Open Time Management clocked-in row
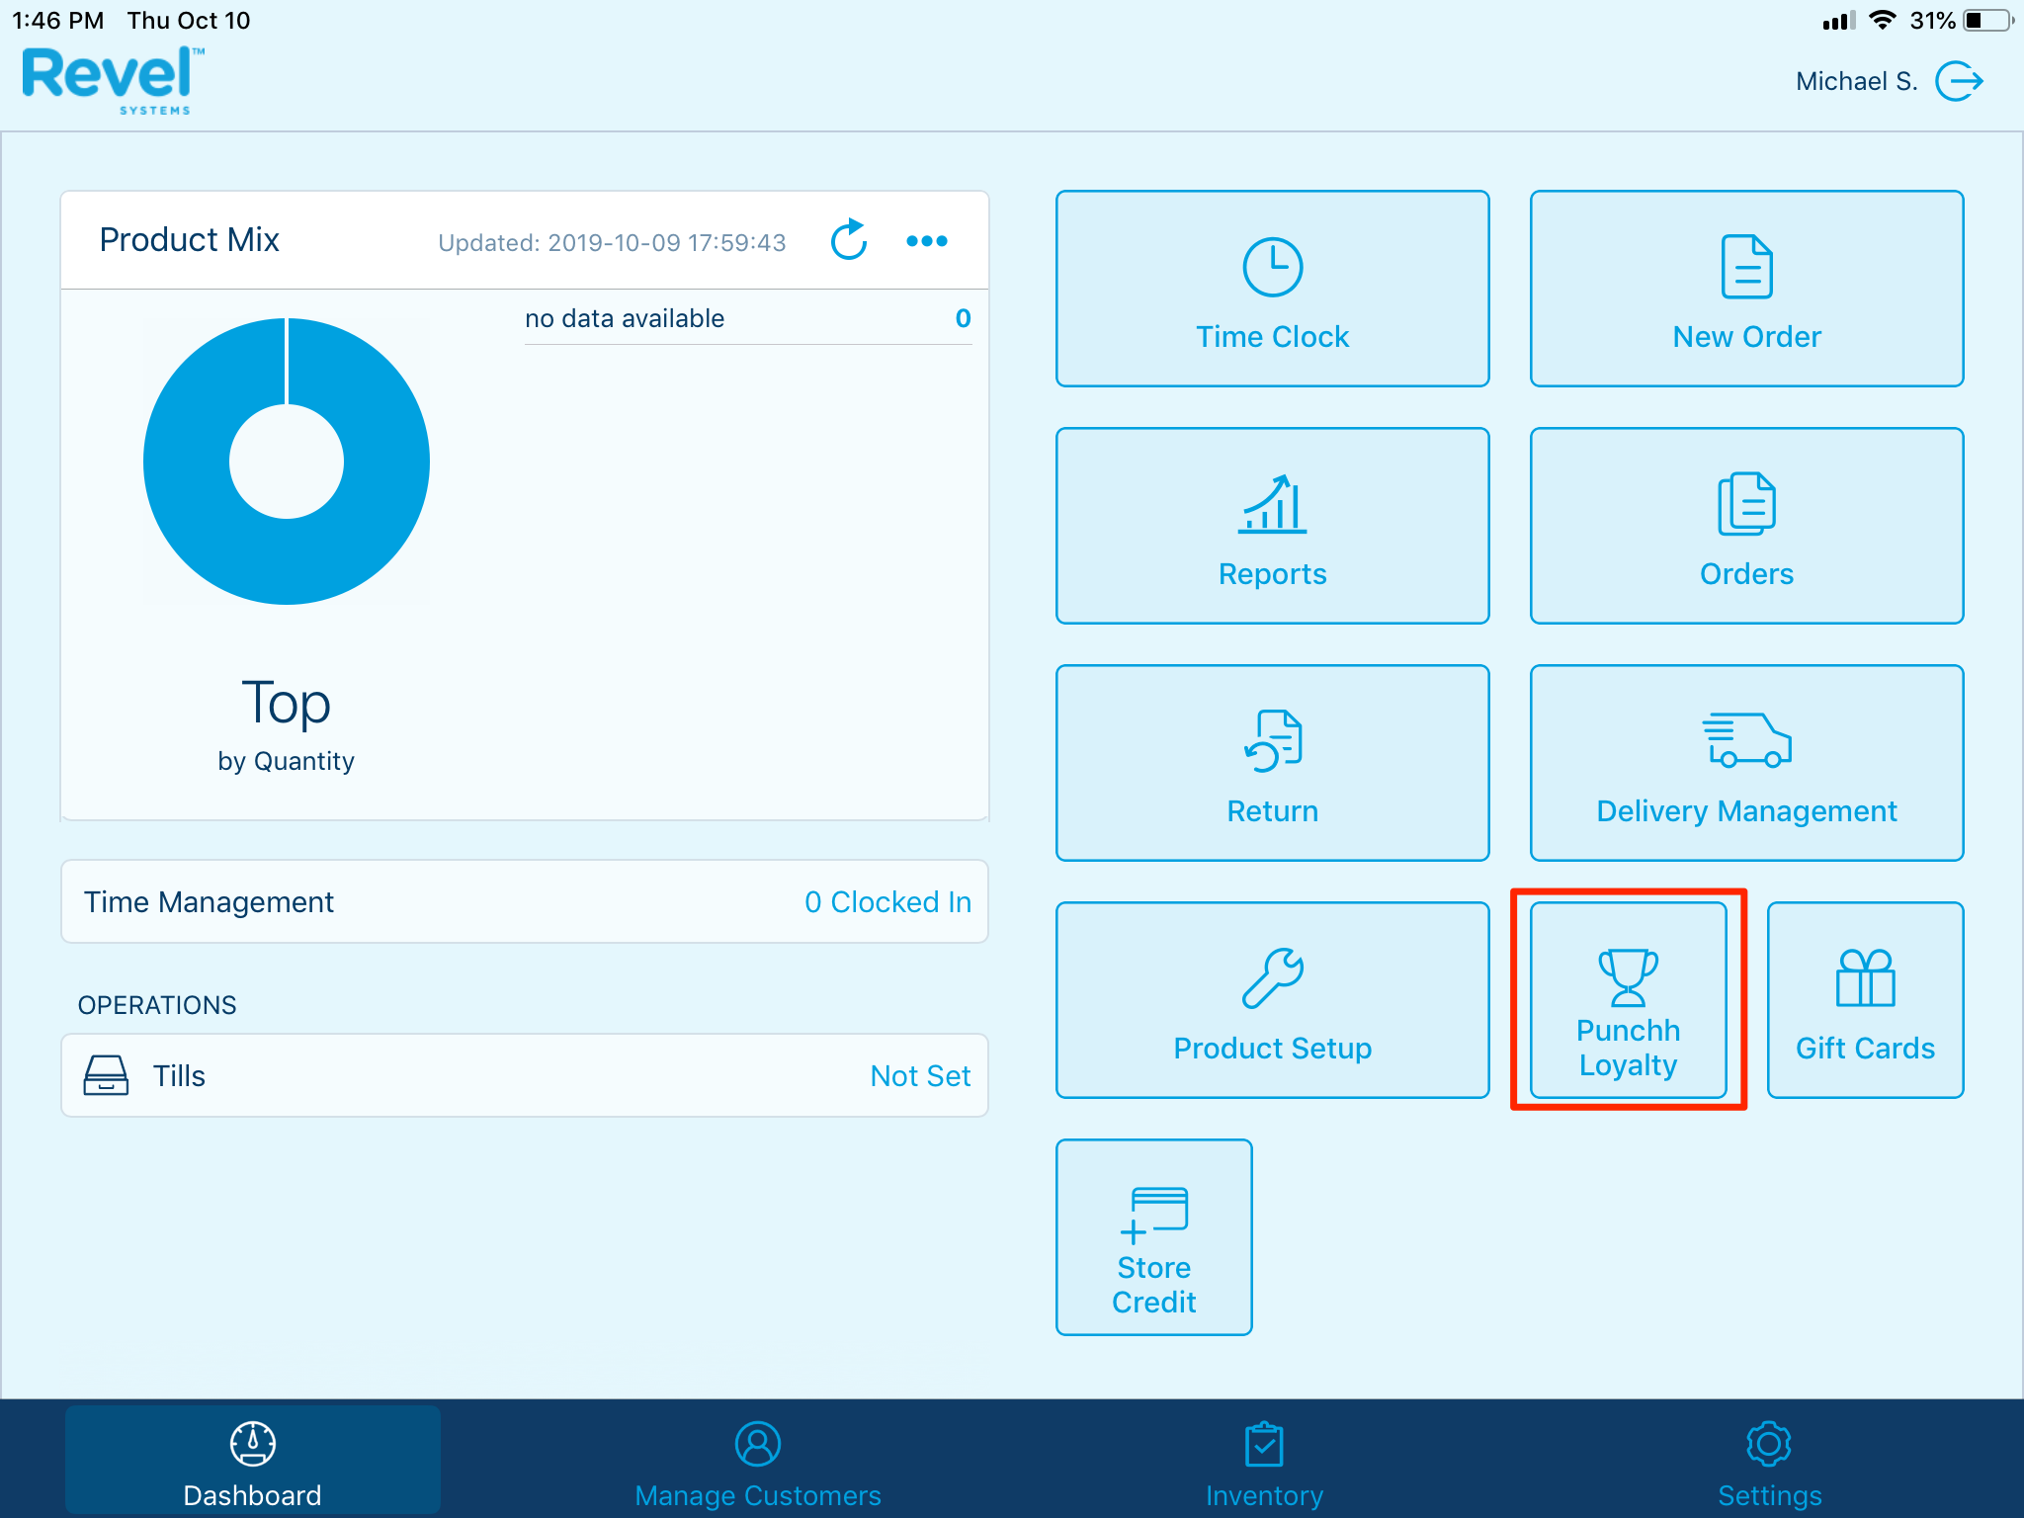Viewport: 2024px width, 1518px height. click(525, 901)
